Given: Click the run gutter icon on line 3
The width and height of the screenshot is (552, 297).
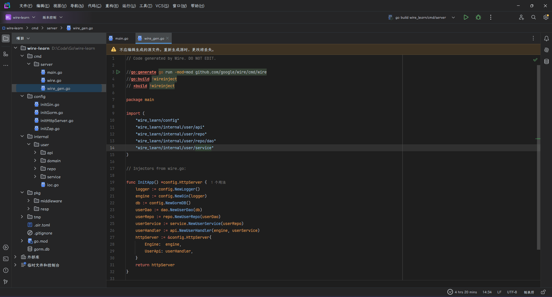Looking at the screenshot, I should [x=118, y=72].
